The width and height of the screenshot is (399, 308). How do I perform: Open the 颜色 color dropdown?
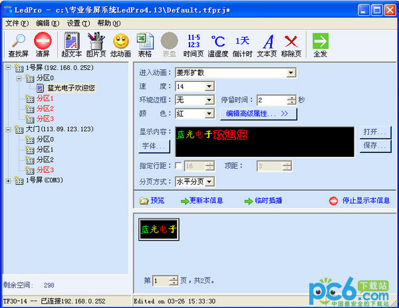[209, 113]
